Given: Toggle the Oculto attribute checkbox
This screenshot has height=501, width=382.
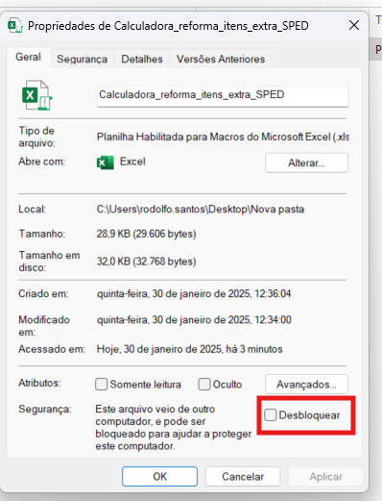Looking at the screenshot, I should tap(204, 384).
